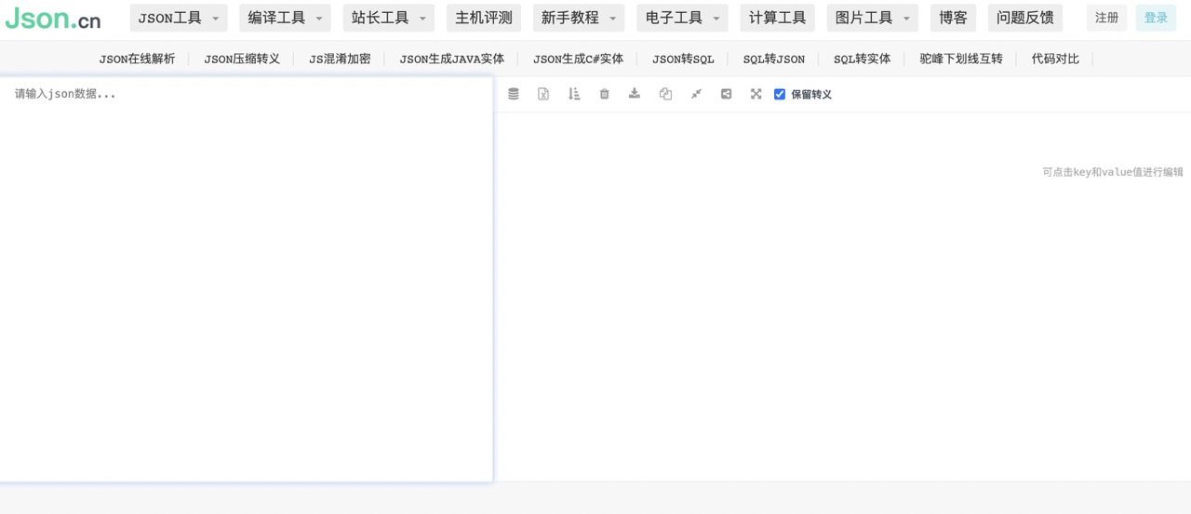Viewport: 1191px width, 514px height.
Task: Open the 编译工具 dropdown menu
Action: click(x=285, y=18)
